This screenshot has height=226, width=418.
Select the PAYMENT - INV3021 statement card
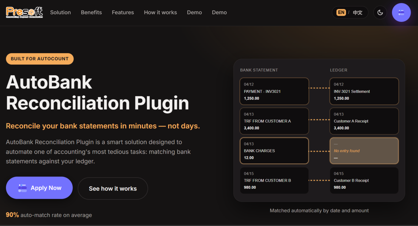(274, 91)
